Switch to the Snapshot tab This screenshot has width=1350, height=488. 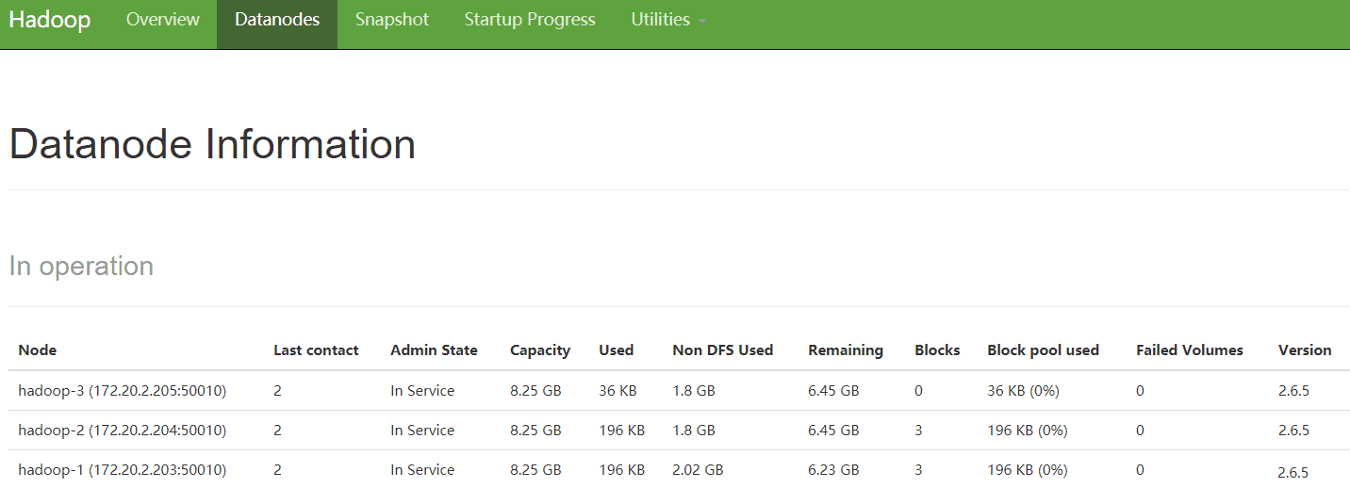(392, 20)
